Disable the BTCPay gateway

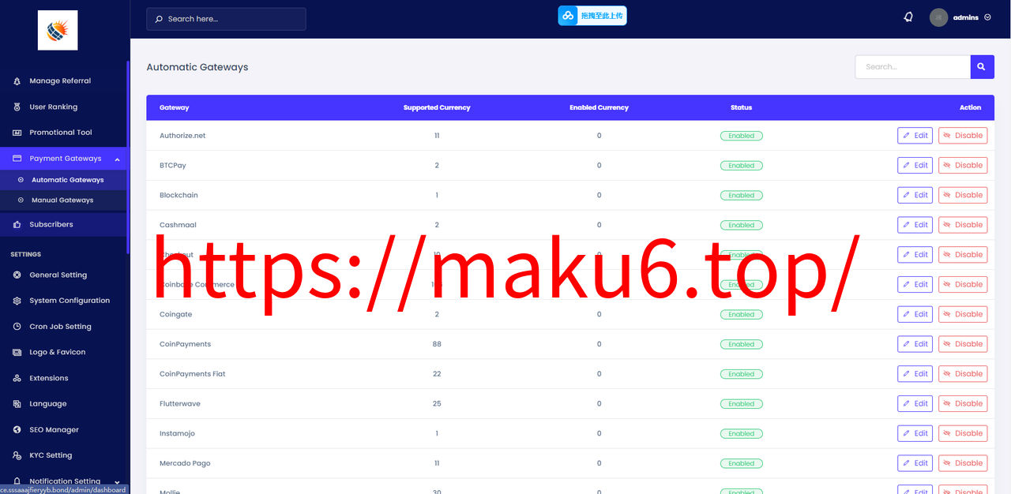click(x=963, y=166)
